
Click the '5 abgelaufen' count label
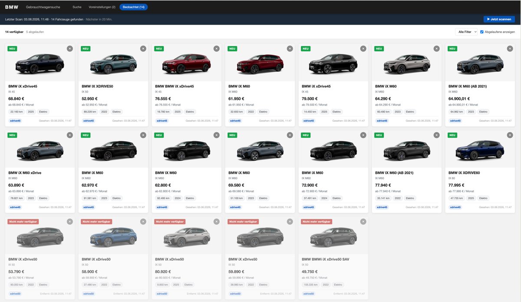click(x=35, y=32)
